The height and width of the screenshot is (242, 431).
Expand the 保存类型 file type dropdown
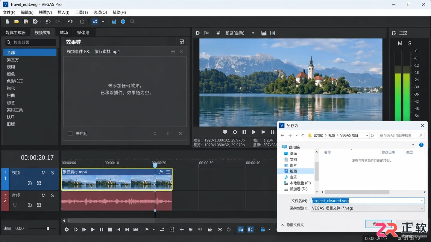pyautogui.click(x=422, y=208)
